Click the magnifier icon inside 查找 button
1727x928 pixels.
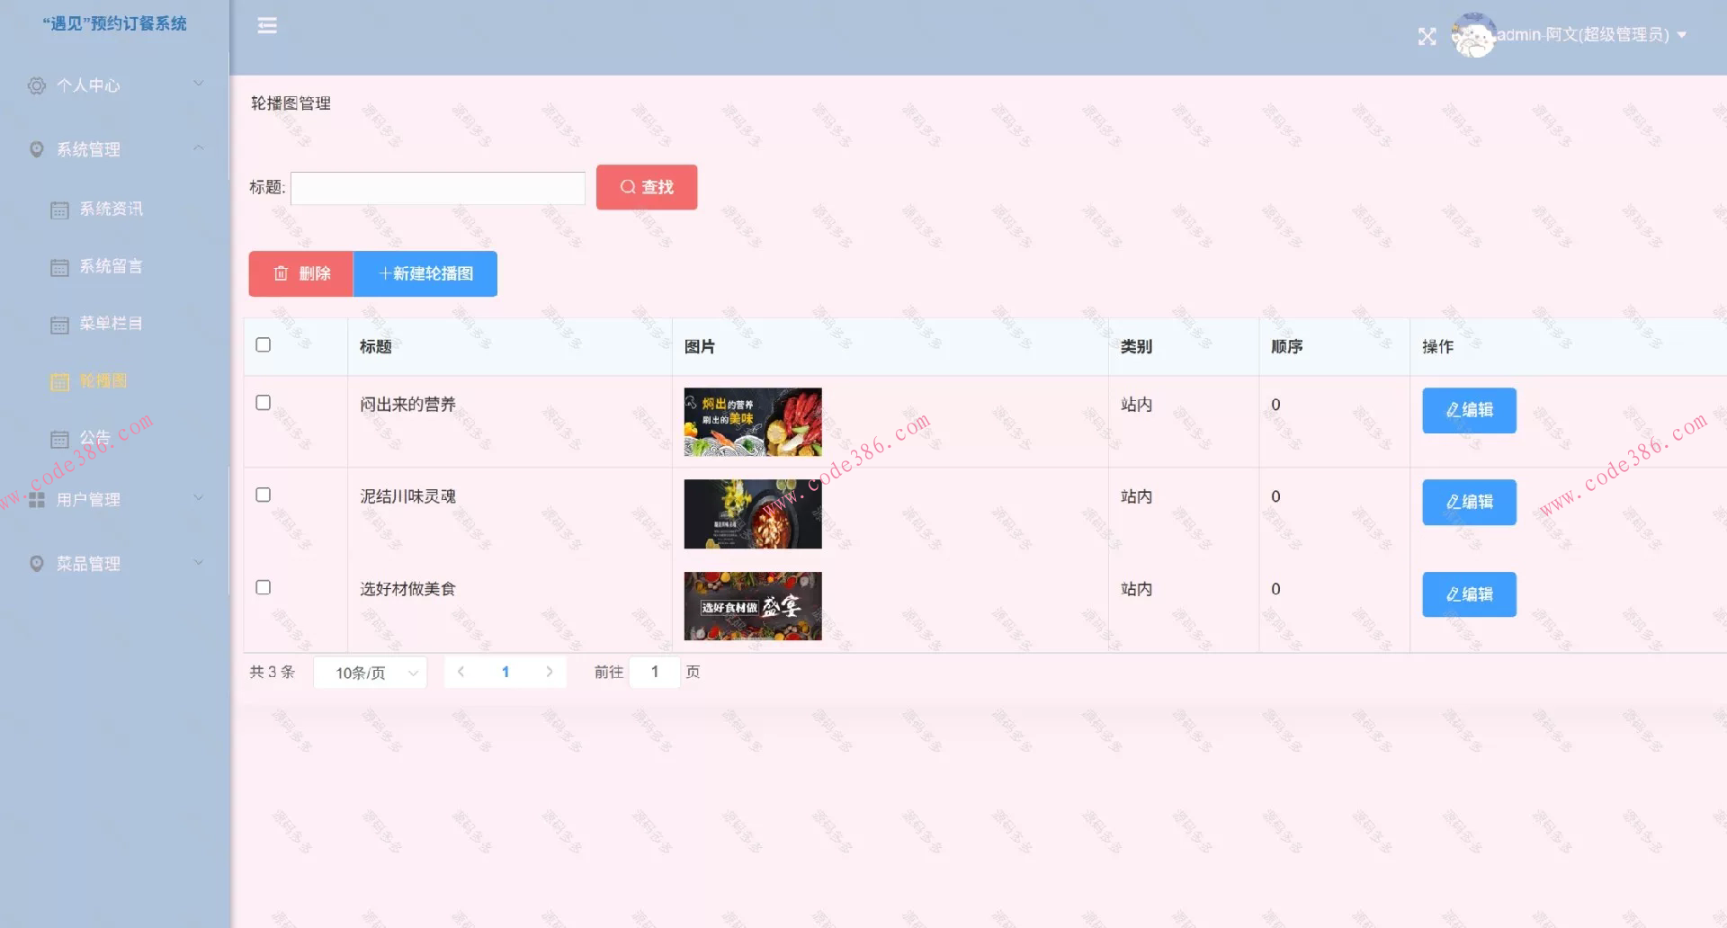[x=628, y=187]
